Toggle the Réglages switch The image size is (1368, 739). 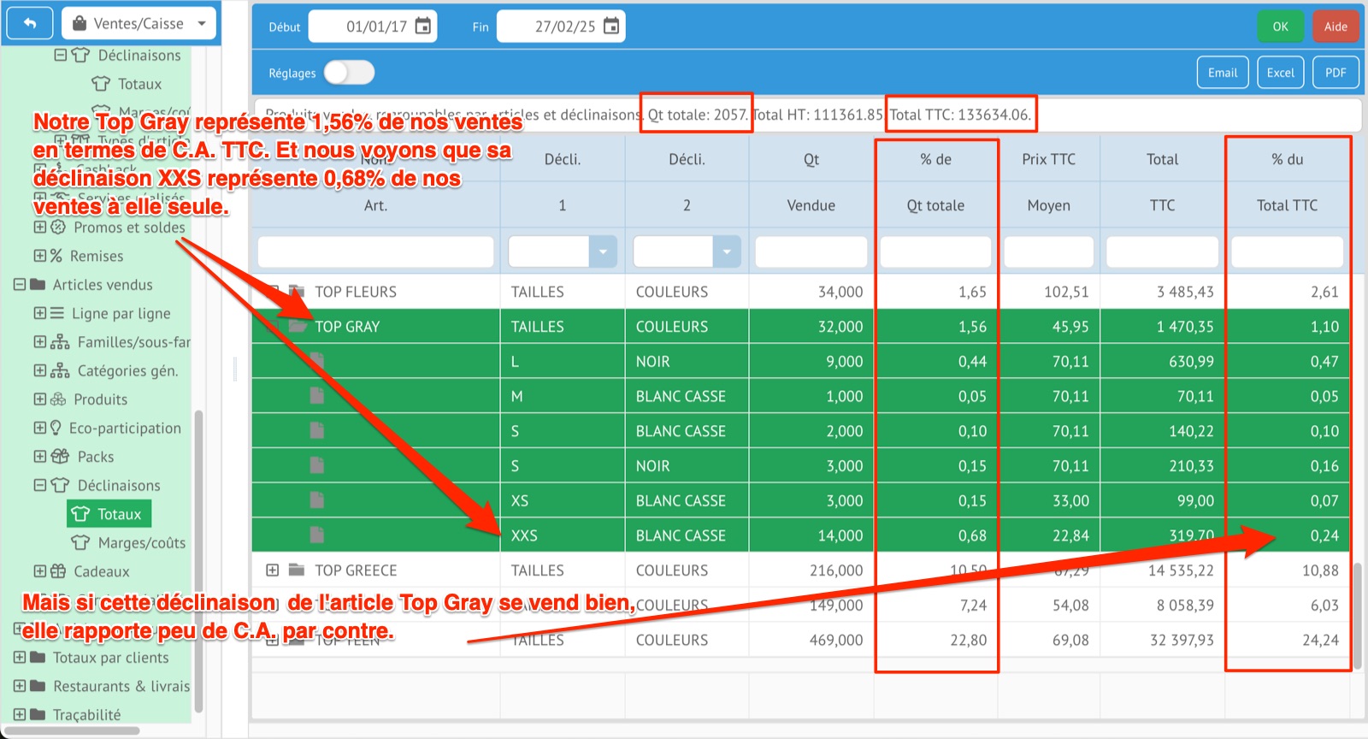pos(349,73)
